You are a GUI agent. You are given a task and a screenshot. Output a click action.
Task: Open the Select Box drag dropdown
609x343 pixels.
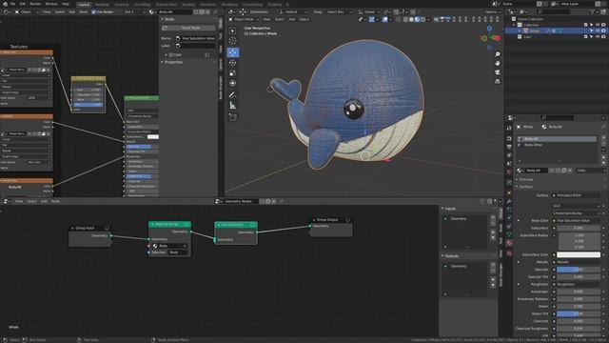(339, 12)
